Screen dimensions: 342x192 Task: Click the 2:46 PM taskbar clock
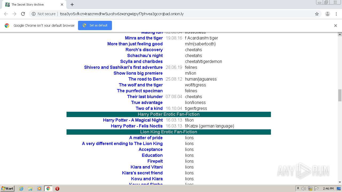pyautogui.click(x=328, y=189)
